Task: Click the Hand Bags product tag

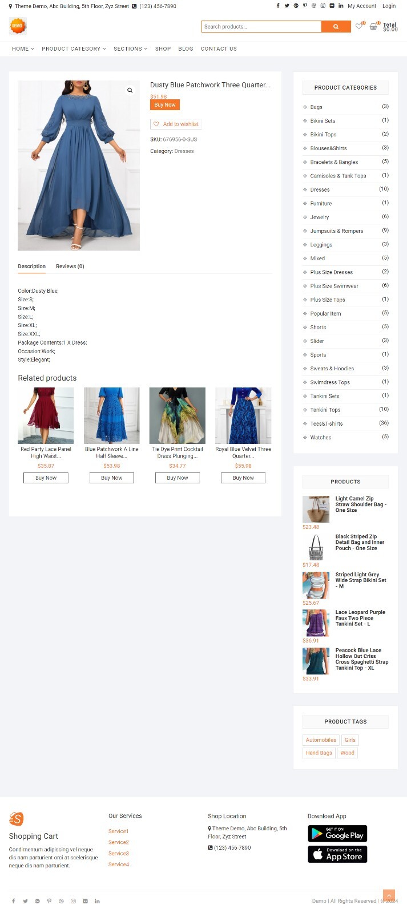Action: (319, 753)
